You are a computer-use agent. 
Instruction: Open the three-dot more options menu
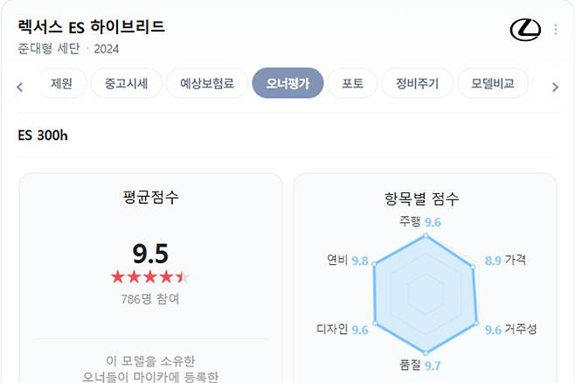556,30
